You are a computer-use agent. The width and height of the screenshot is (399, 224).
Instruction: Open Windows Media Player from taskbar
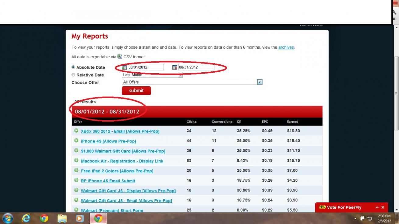pyautogui.click(x=80, y=218)
